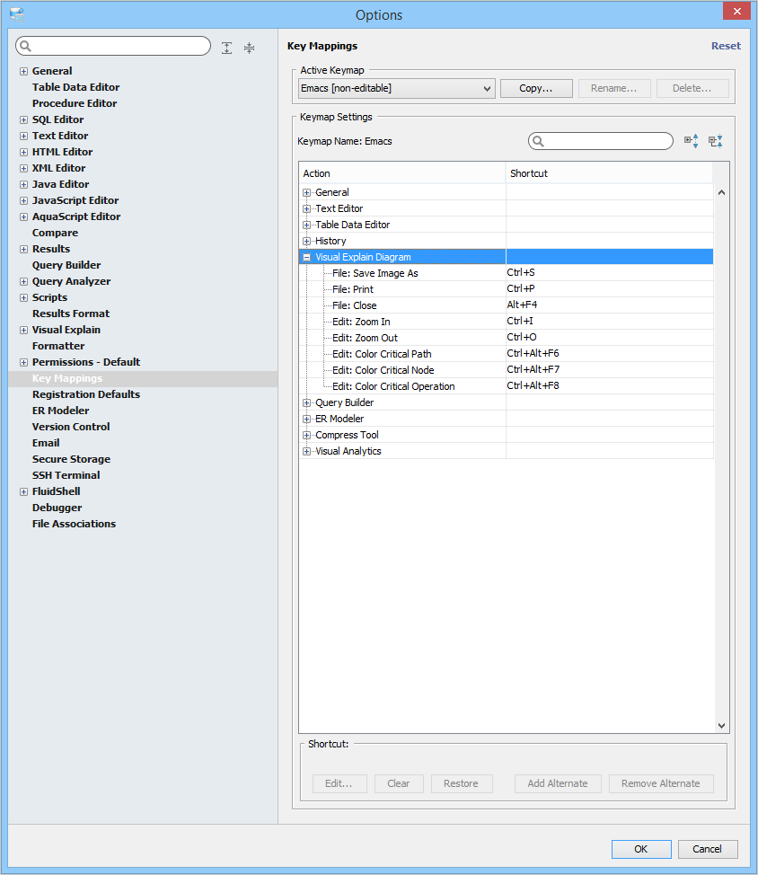The width and height of the screenshot is (758, 875).
Task: Expand the Text Editor options node
Action: (23, 137)
